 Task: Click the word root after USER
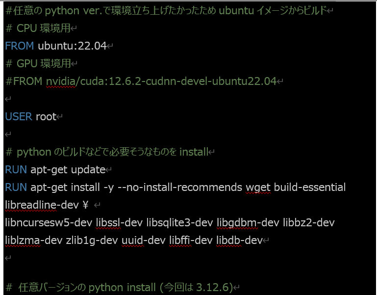[46, 117]
